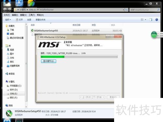The height and width of the screenshot is (122, 163).
Task: Click the search magnifier icon
Action: [158, 10]
